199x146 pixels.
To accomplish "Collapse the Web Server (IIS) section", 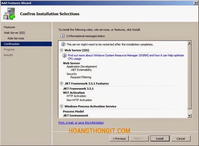I will point(61,50).
